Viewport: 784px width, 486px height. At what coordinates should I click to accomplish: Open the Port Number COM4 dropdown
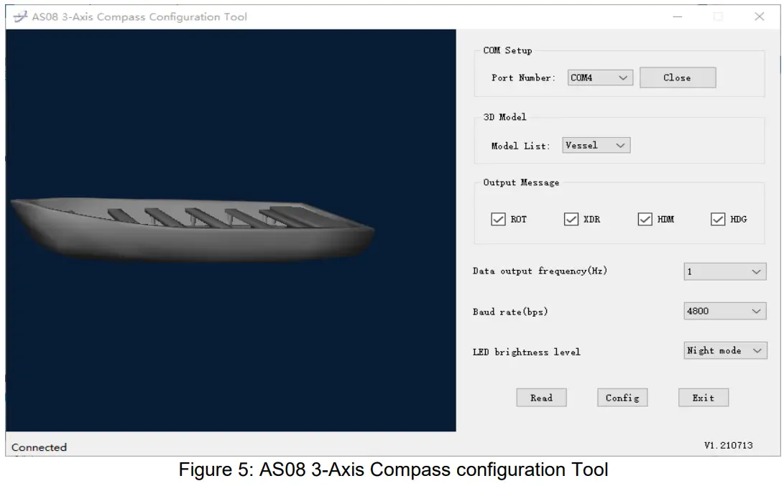tap(600, 78)
